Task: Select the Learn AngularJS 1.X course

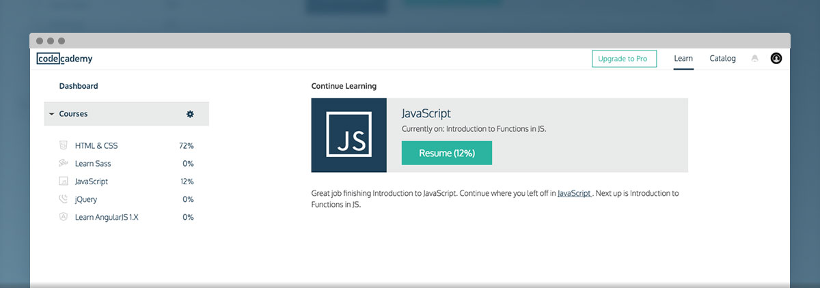Action: click(x=107, y=217)
